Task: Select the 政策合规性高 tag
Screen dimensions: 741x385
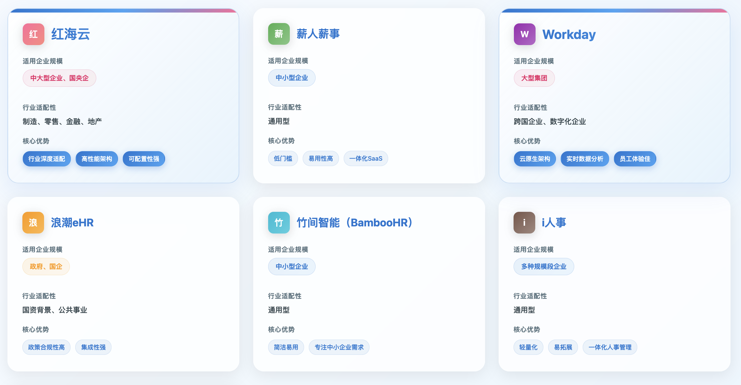Action: point(46,347)
